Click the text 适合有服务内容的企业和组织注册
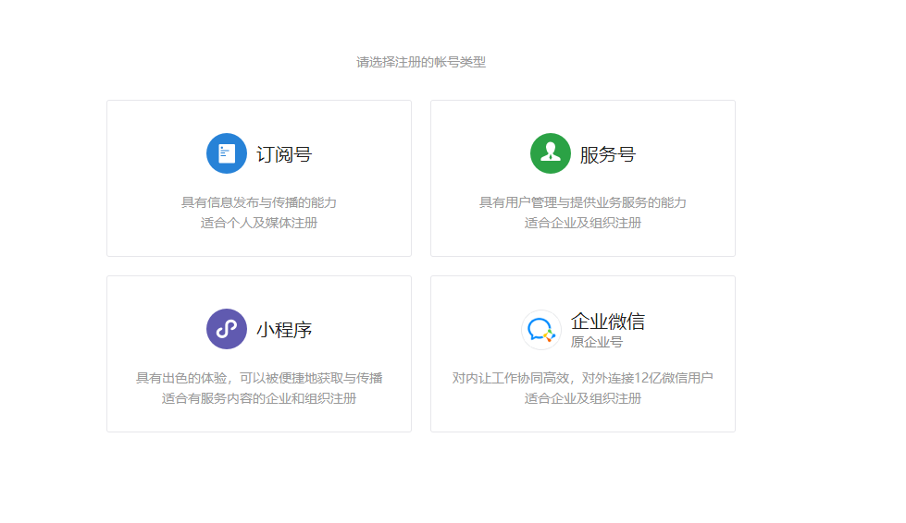906x523 pixels. (x=259, y=398)
